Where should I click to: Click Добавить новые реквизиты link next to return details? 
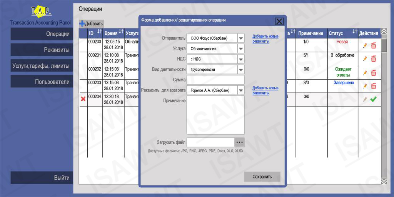(x=265, y=91)
